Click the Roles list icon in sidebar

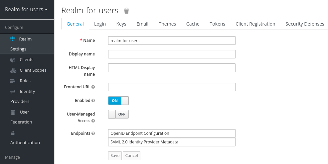pos(13,81)
